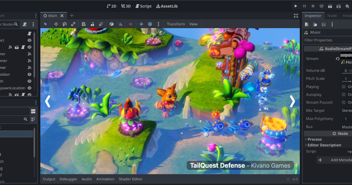Open the Node tab beside Inspector
Viewport: 352px width, 185px height.
tap(332, 16)
